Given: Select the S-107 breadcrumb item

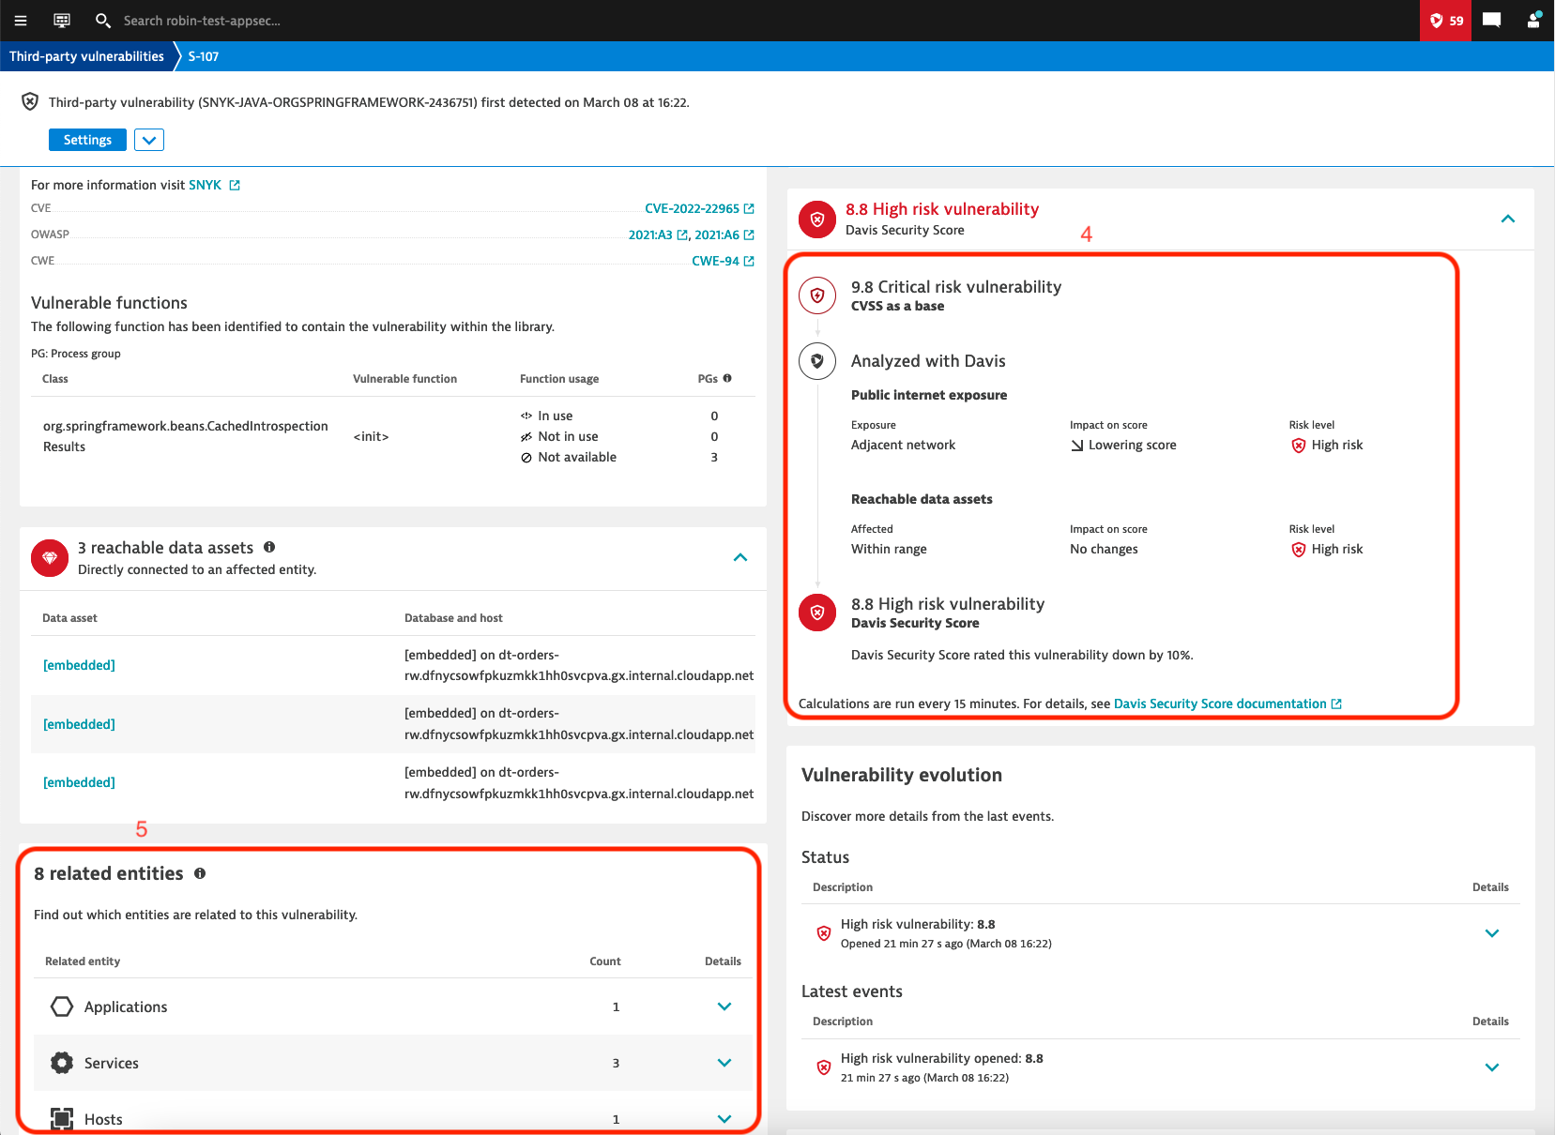Looking at the screenshot, I should tap(204, 56).
